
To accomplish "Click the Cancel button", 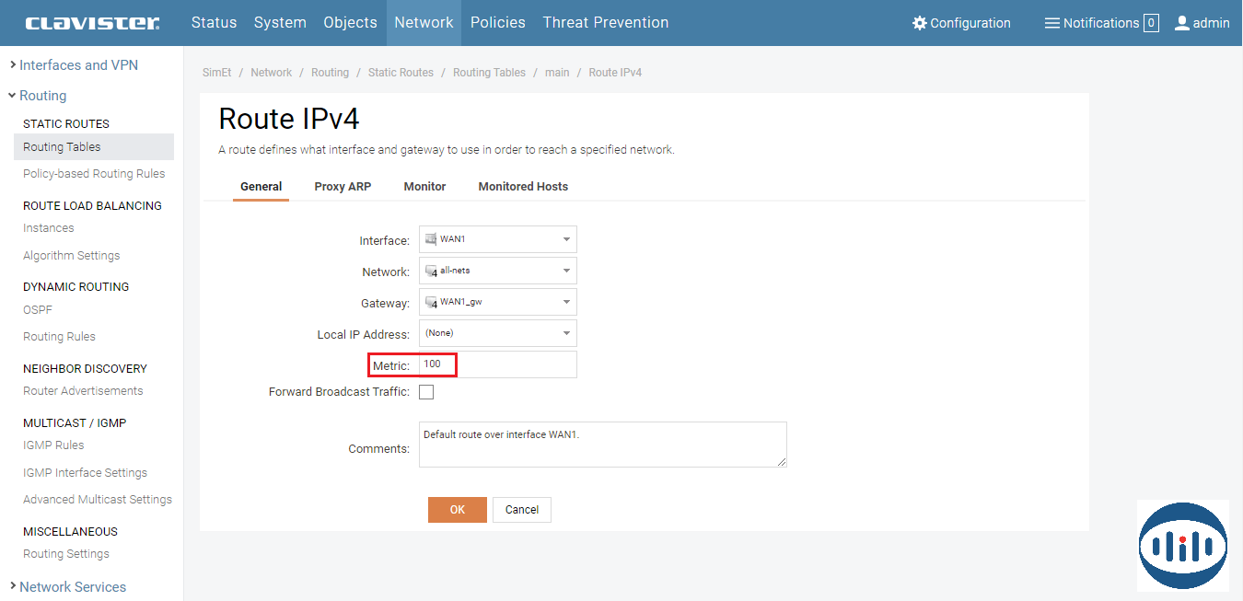I will 521,510.
